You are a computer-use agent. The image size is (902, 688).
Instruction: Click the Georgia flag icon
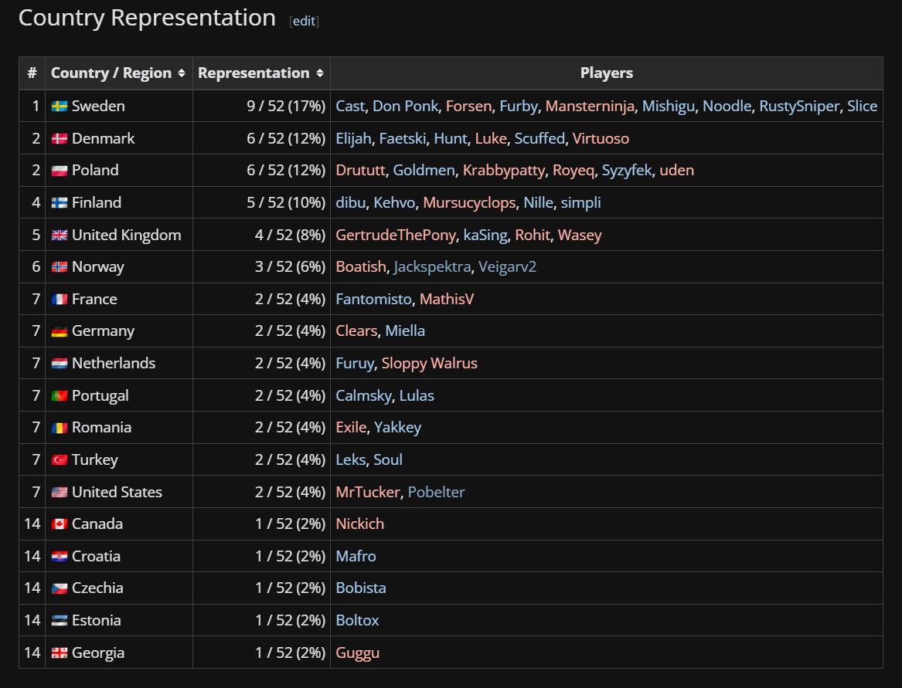60,653
